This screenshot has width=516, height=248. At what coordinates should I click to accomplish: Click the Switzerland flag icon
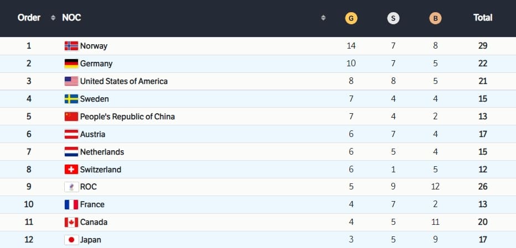coord(71,170)
